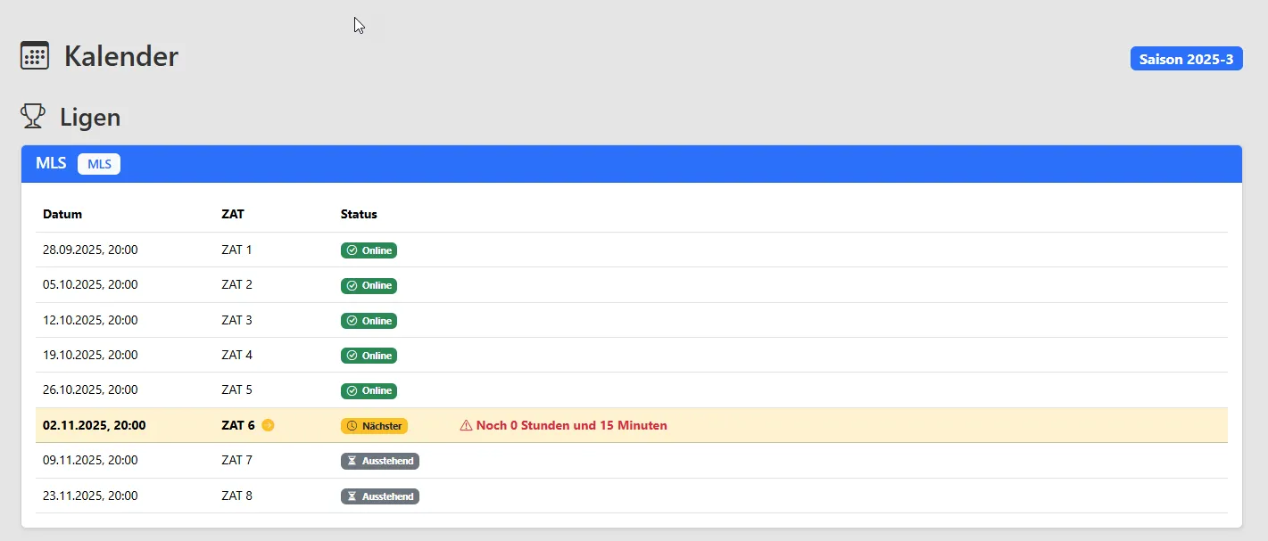Click the hourglass icon in ZAT 7 row

[352, 461]
